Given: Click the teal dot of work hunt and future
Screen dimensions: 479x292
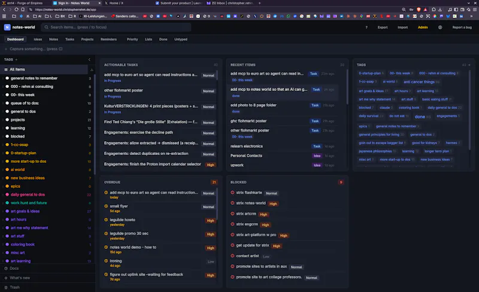Looking at the screenshot, I should [x=7, y=203].
